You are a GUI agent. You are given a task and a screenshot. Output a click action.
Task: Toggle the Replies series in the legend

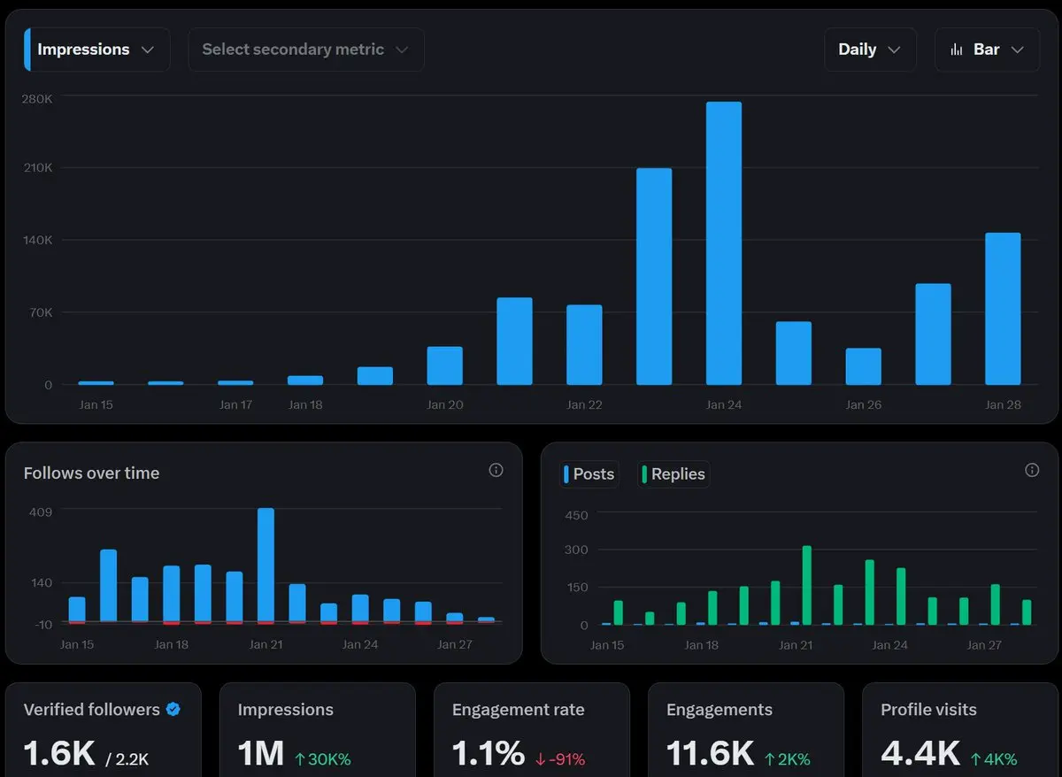pos(673,474)
